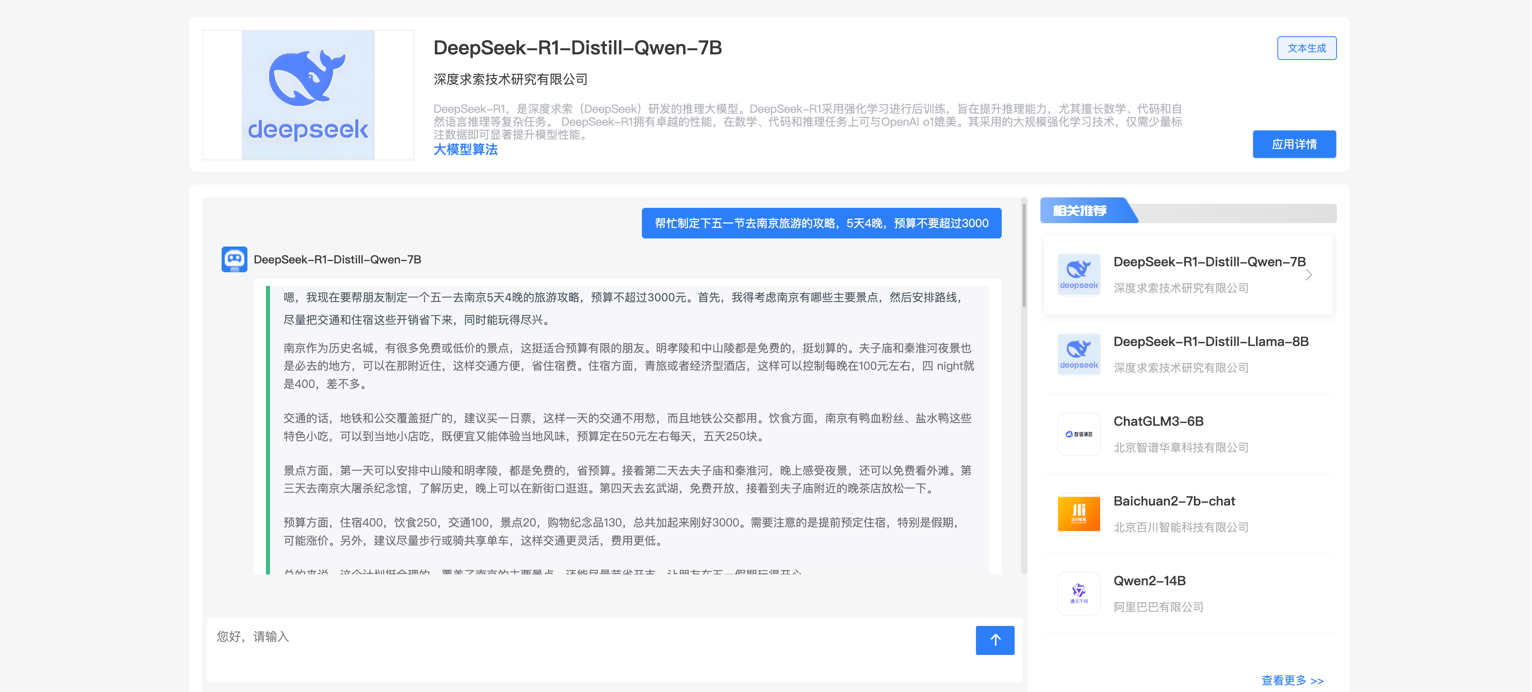Open DeepSeek-R1-Distill-Qwen-7B recommendation card

pyautogui.click(x=1188, y=275)
